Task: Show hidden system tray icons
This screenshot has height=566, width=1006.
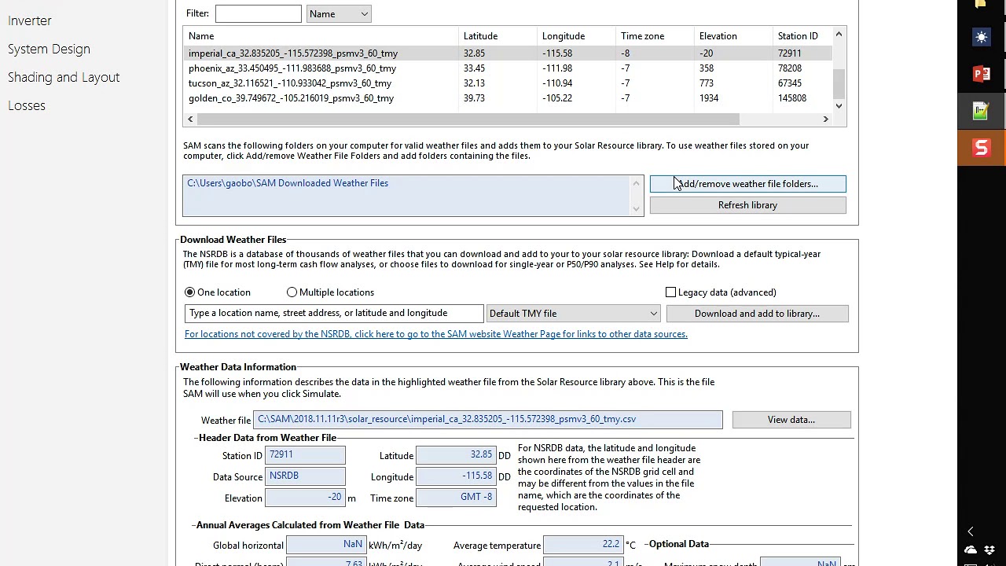Action: click(971, 531)
